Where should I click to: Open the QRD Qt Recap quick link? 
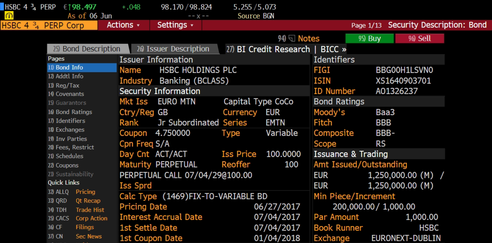pos(74,201)
